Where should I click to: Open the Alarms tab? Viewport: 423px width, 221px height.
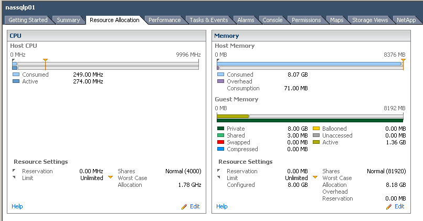246,20
